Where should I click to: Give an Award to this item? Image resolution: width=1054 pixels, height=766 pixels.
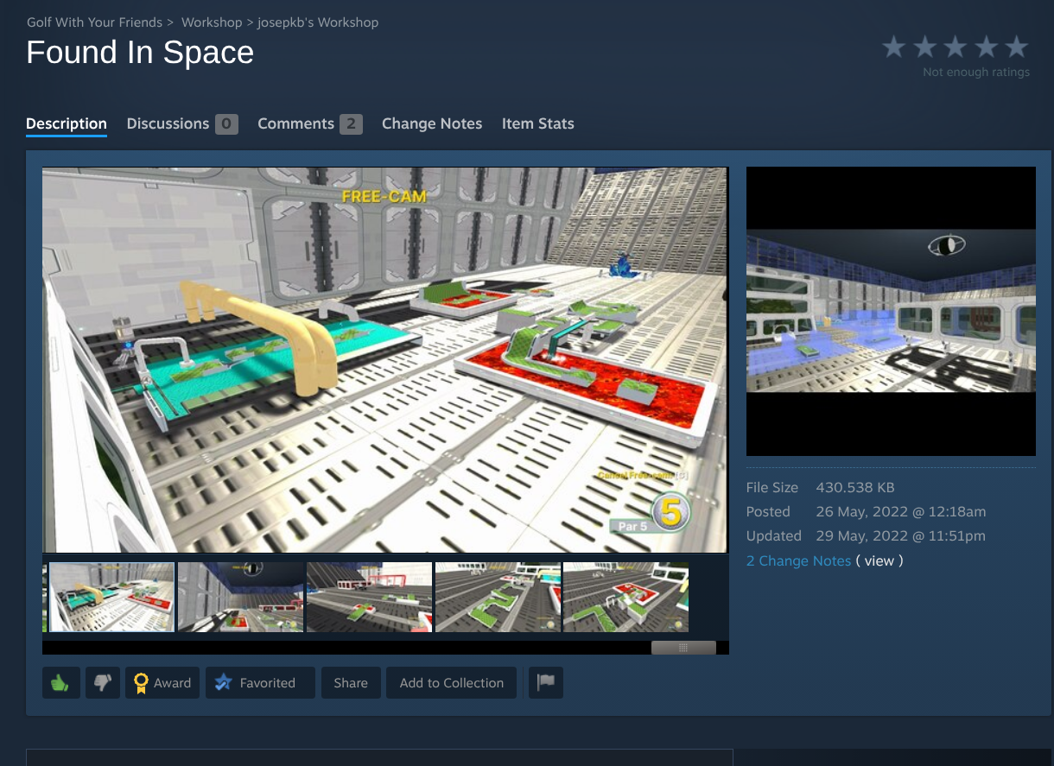[x=162, y=682]
